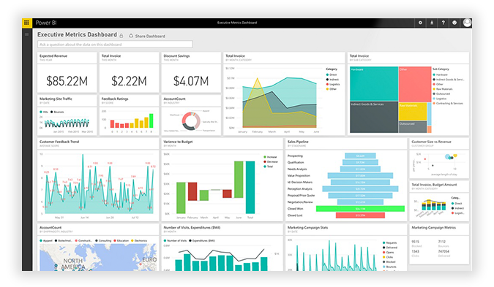Click the Education legend item on the map tile

tap(121, 241)
